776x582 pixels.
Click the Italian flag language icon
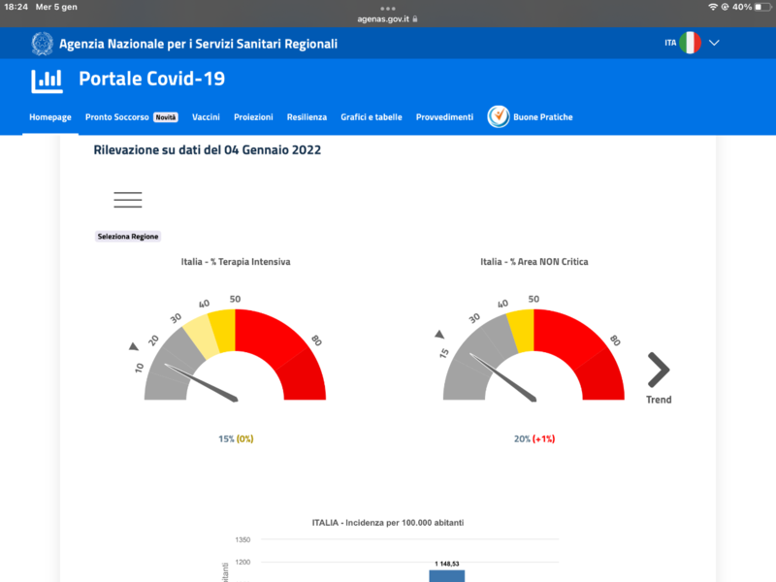click(690, 43)
